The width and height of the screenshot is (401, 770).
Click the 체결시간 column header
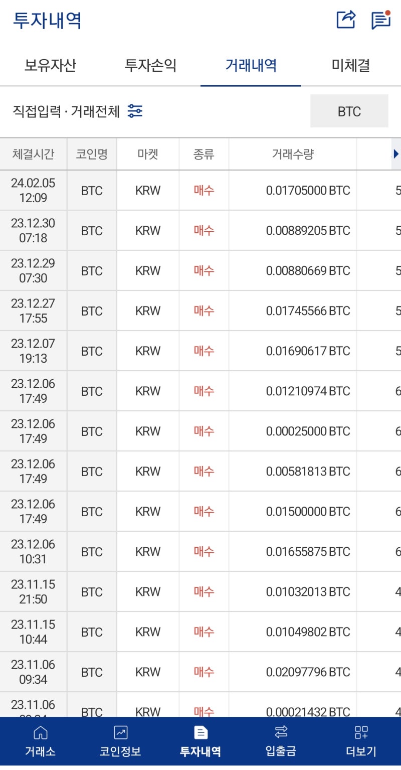coord(33,154)
